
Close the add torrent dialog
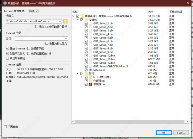188,3
